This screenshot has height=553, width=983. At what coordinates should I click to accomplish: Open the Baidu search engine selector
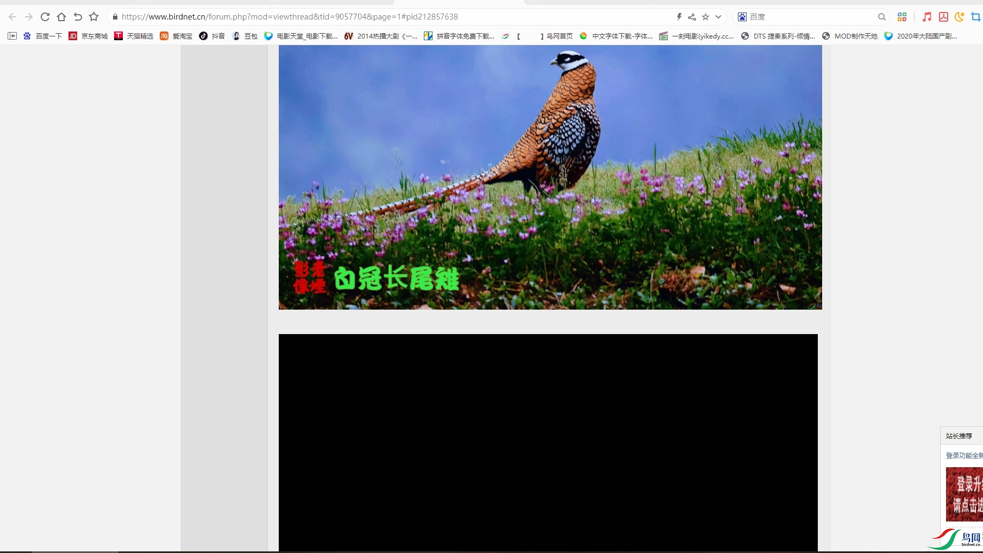click(742, 17)
